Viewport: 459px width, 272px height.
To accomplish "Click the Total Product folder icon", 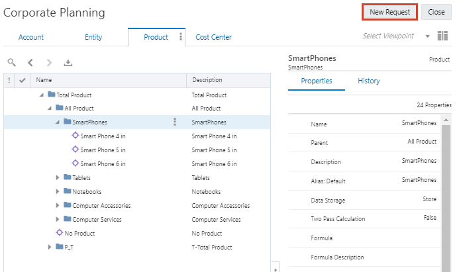I will coord(52,94).
